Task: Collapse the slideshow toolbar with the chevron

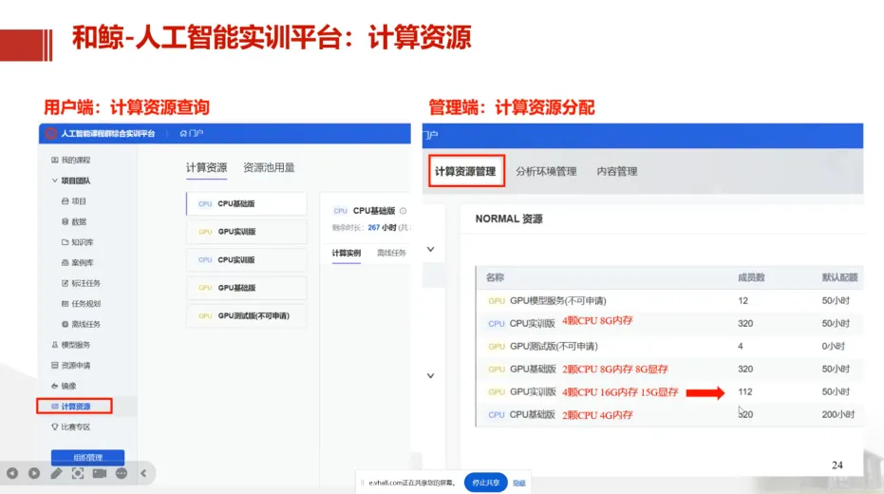Action: pos(143,473)
